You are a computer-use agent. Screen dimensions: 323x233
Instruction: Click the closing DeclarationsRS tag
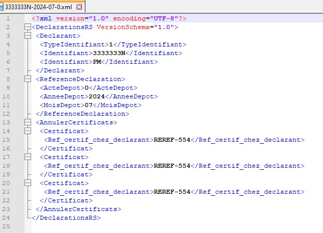point(66,218)
